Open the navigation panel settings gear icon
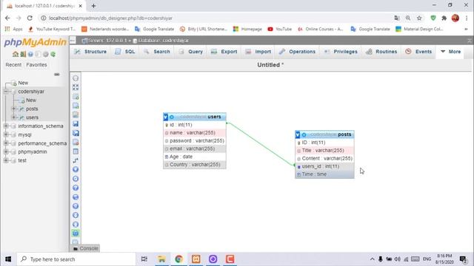474x266 pixels. click(46, 54)
